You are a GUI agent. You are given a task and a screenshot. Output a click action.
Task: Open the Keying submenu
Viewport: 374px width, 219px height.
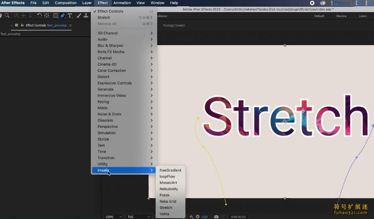(124, 102)
